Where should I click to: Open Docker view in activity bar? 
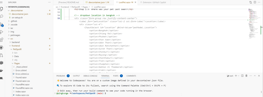click(2, 70)
